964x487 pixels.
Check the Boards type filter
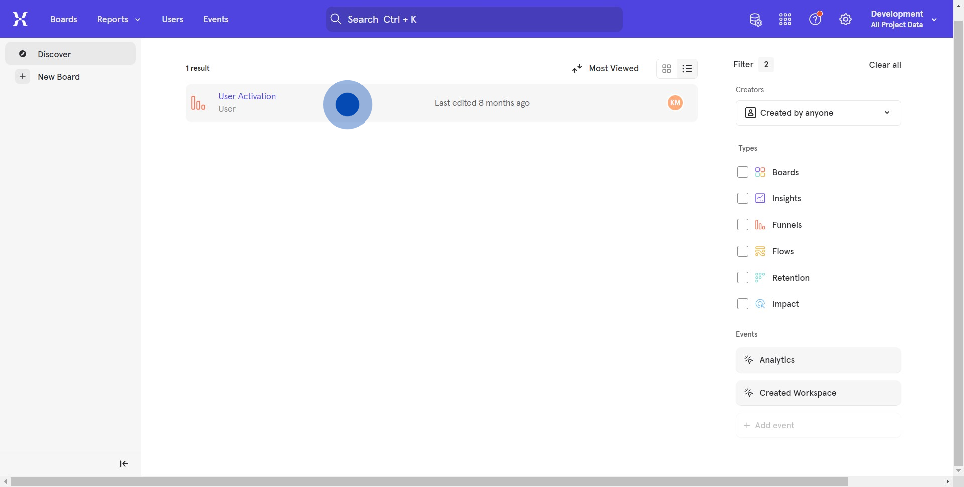point(743,172)
